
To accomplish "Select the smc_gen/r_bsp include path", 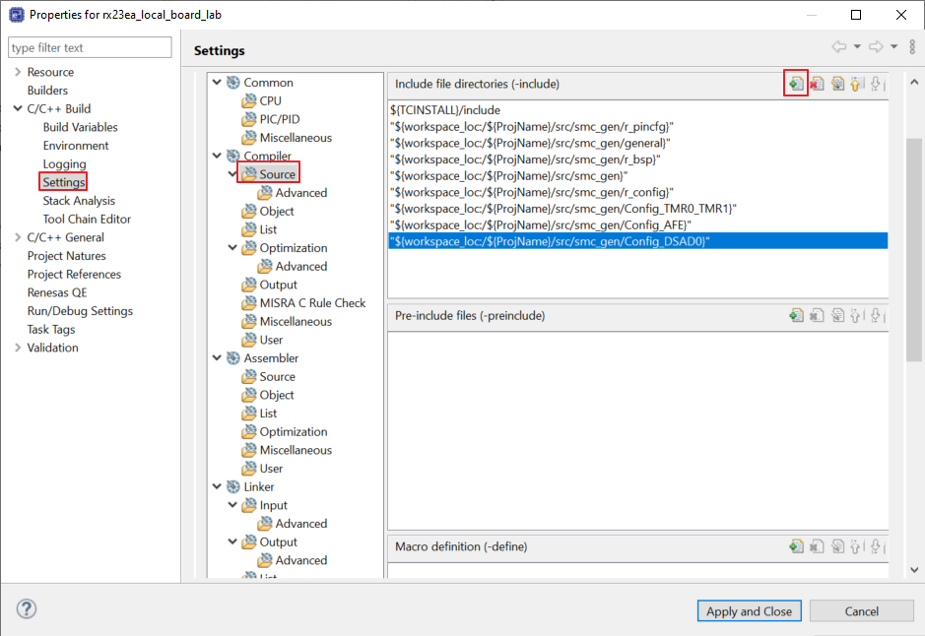I will pos(637,159).
